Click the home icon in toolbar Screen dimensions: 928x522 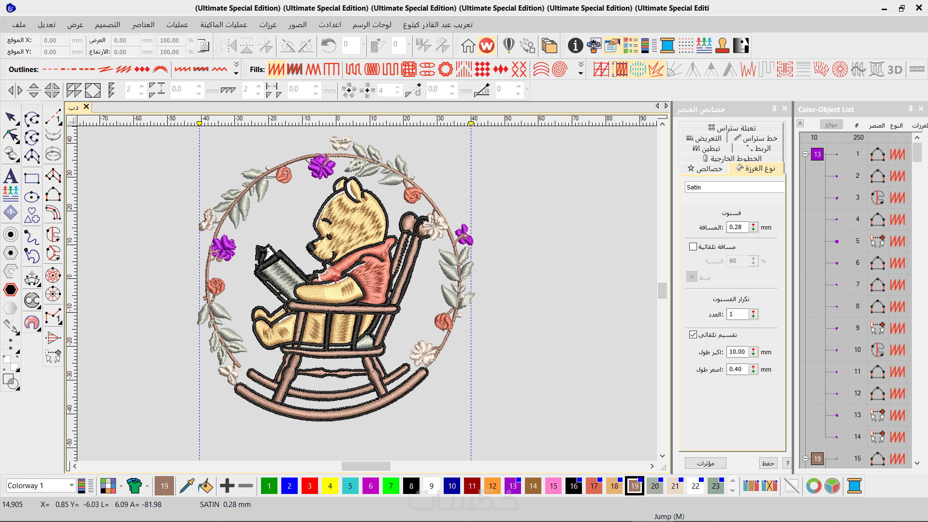467,46
